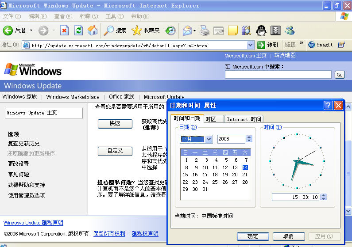Refresh the page with the green arrows icon

[x=78, y=30]
